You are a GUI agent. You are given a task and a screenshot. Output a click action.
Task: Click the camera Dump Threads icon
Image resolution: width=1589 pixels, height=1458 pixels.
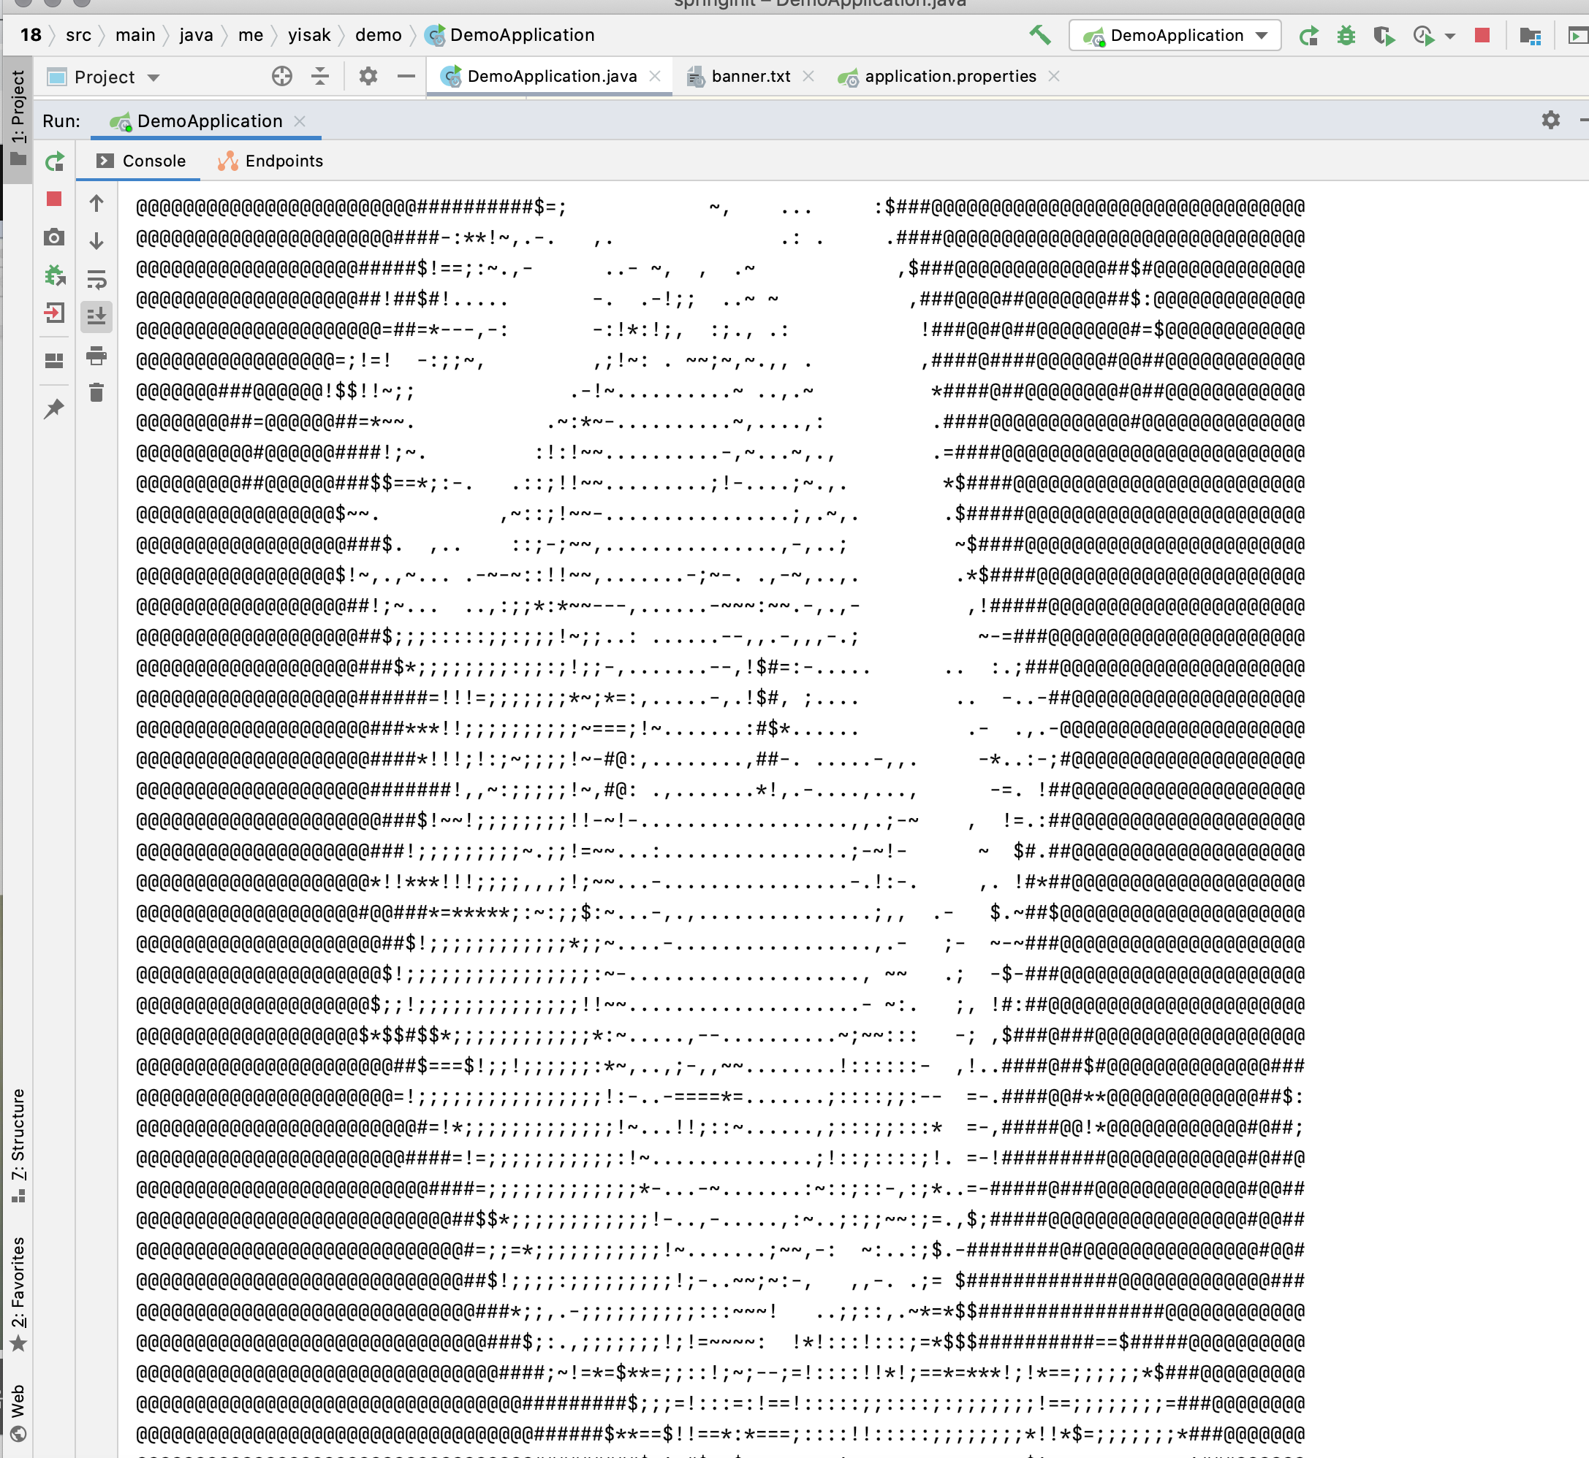pos(53,237)
